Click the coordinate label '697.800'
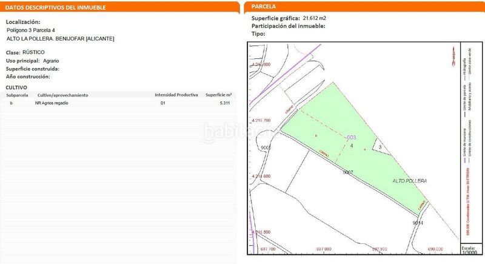 [x=324, y=249]
